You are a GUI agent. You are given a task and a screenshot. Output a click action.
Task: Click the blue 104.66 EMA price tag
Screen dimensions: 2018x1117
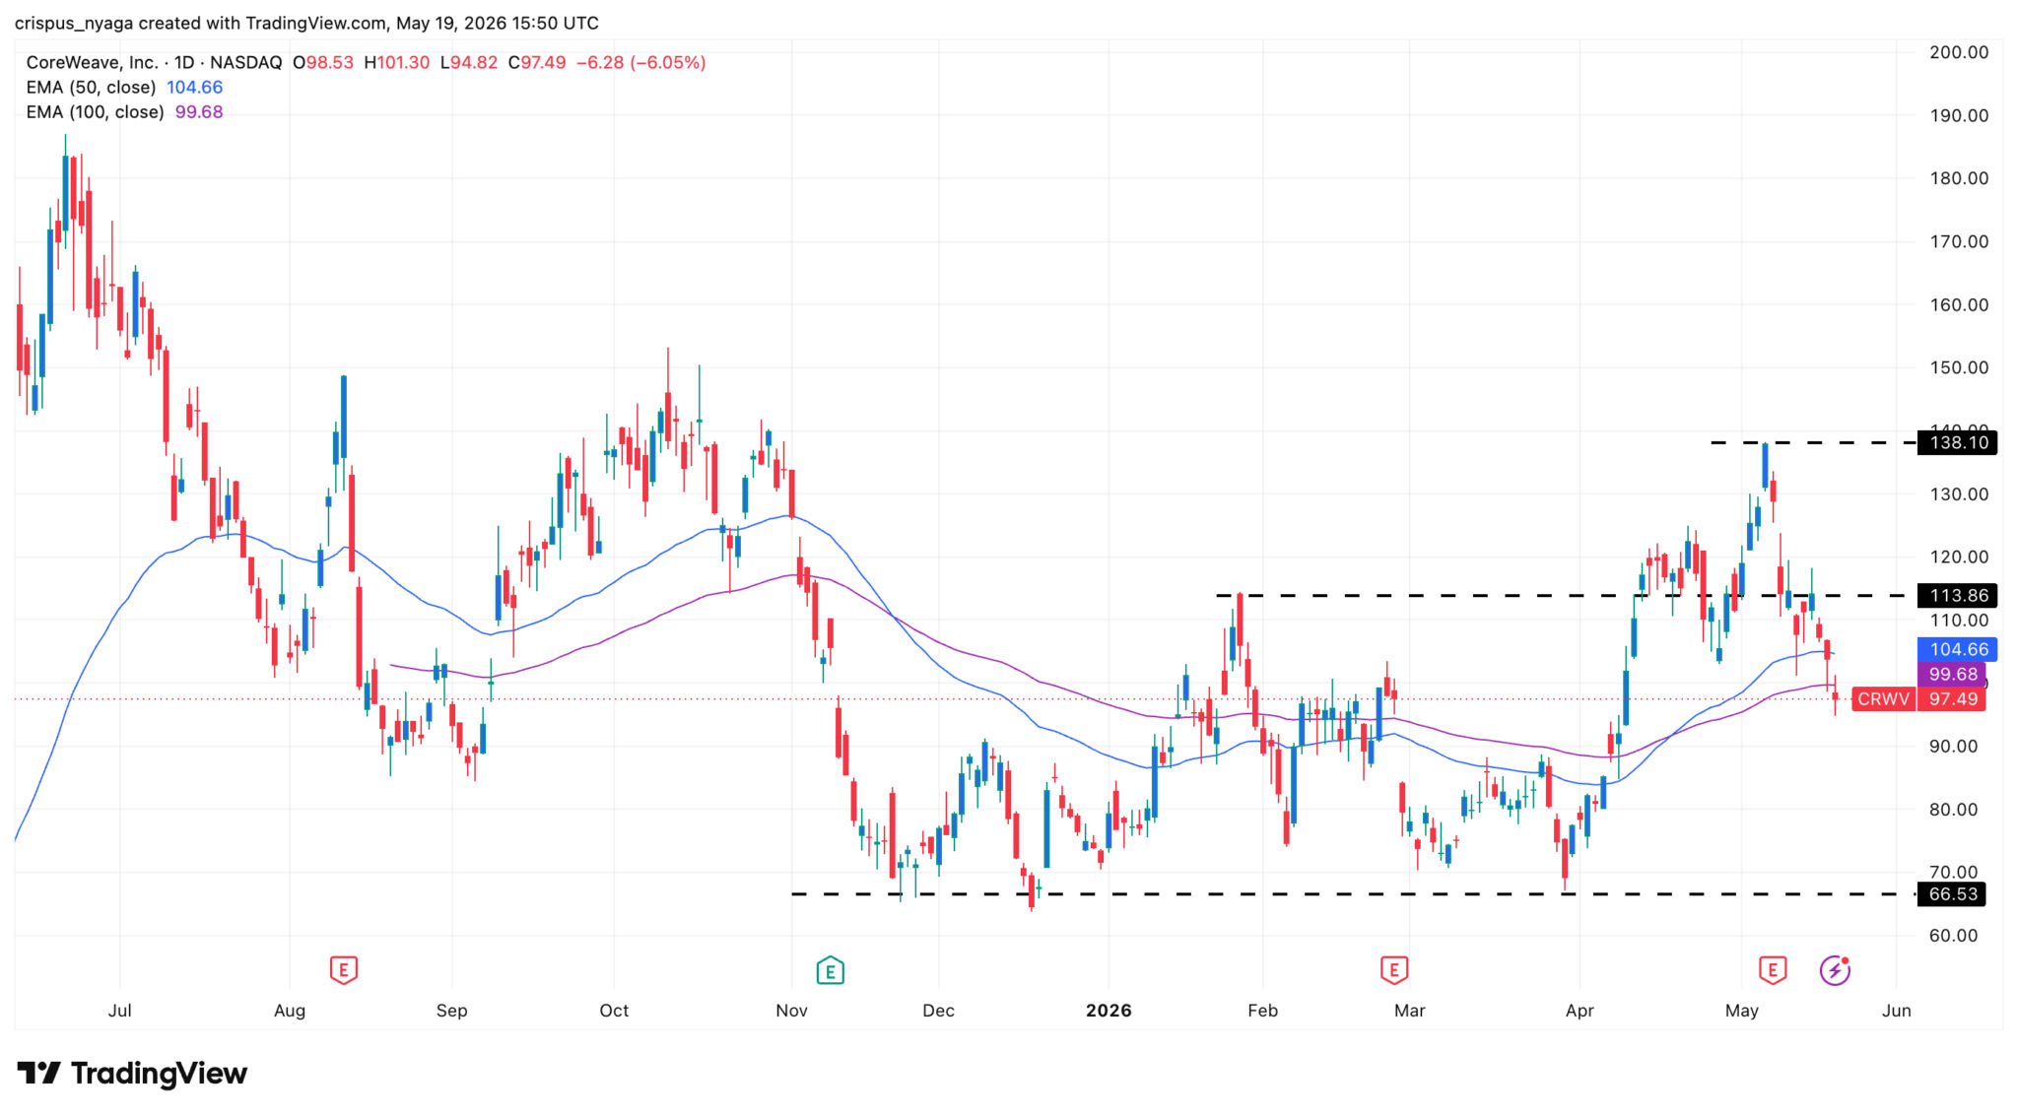(x=1958, y=649)
